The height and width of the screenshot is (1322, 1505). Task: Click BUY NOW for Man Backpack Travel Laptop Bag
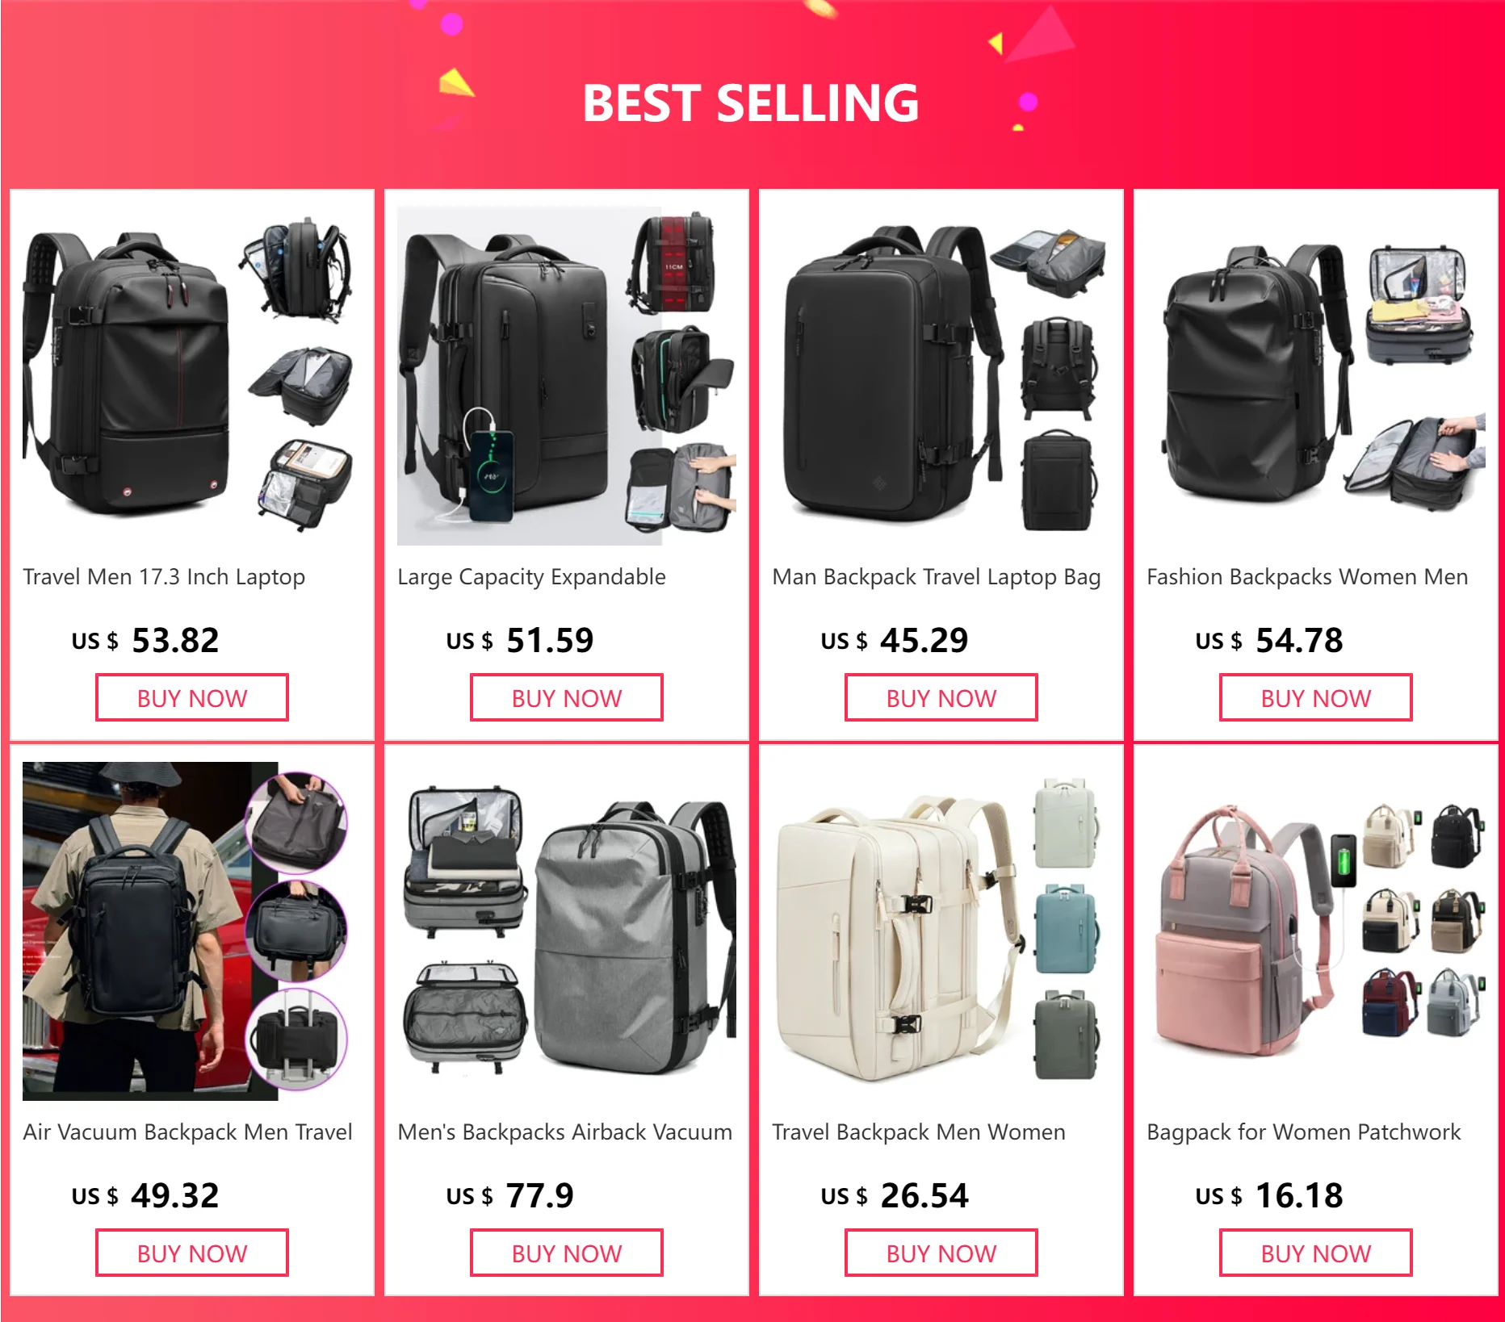941,697
